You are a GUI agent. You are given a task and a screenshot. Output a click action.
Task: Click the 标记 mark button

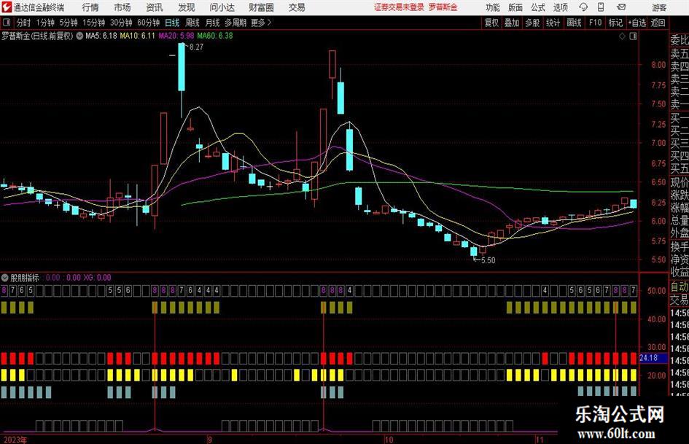(615, 23)
